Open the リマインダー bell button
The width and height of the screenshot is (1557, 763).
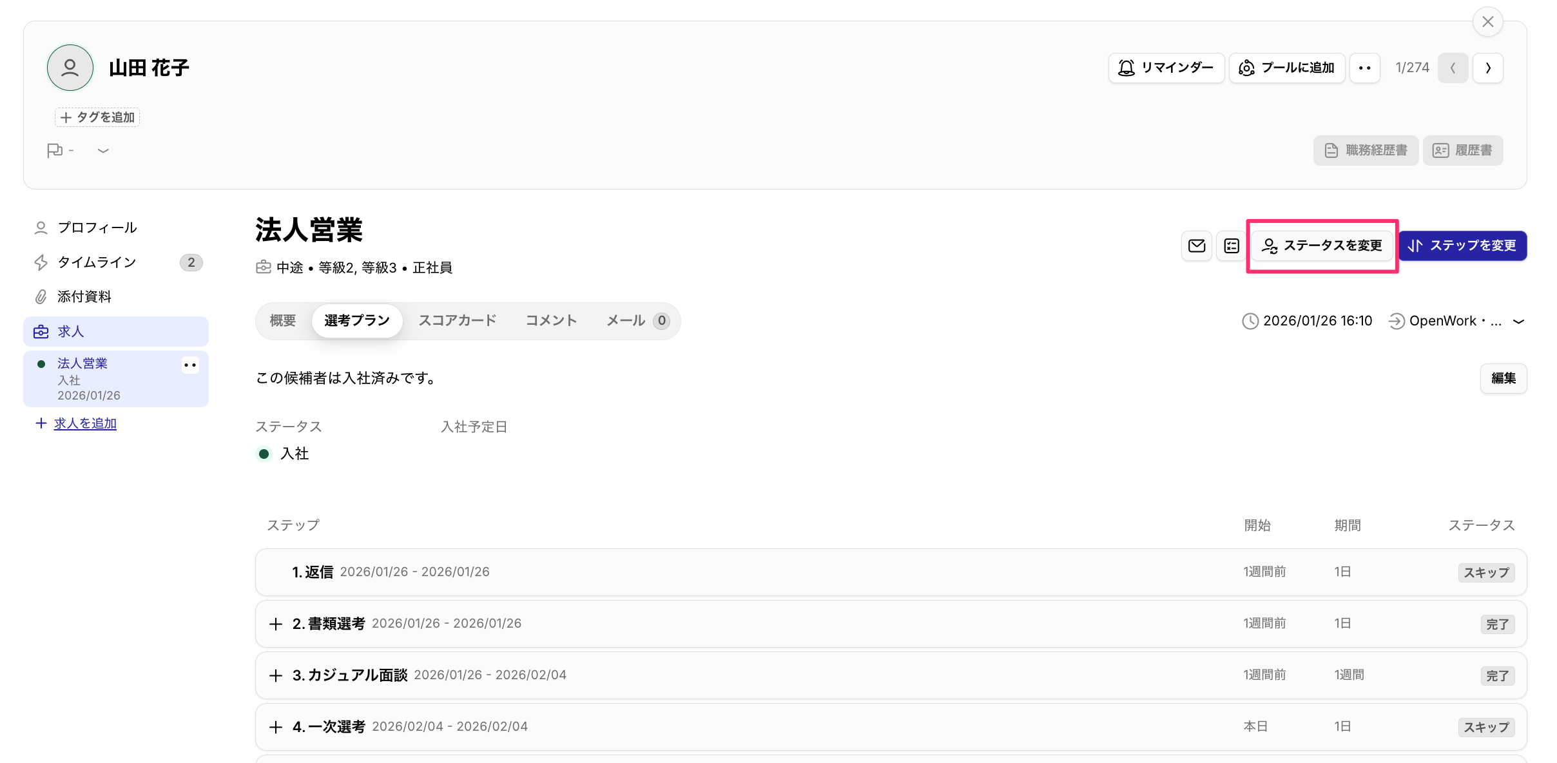click(1166, 68)
